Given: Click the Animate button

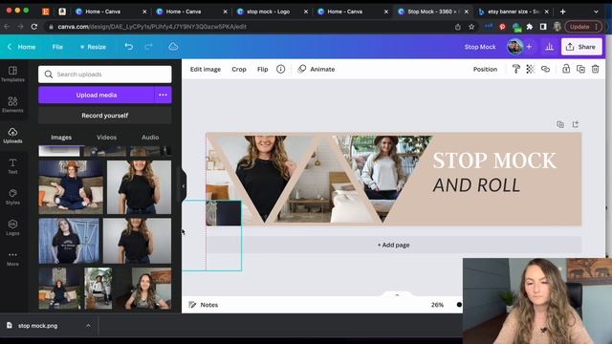Looking at the screenshot, I should [317, 69].
